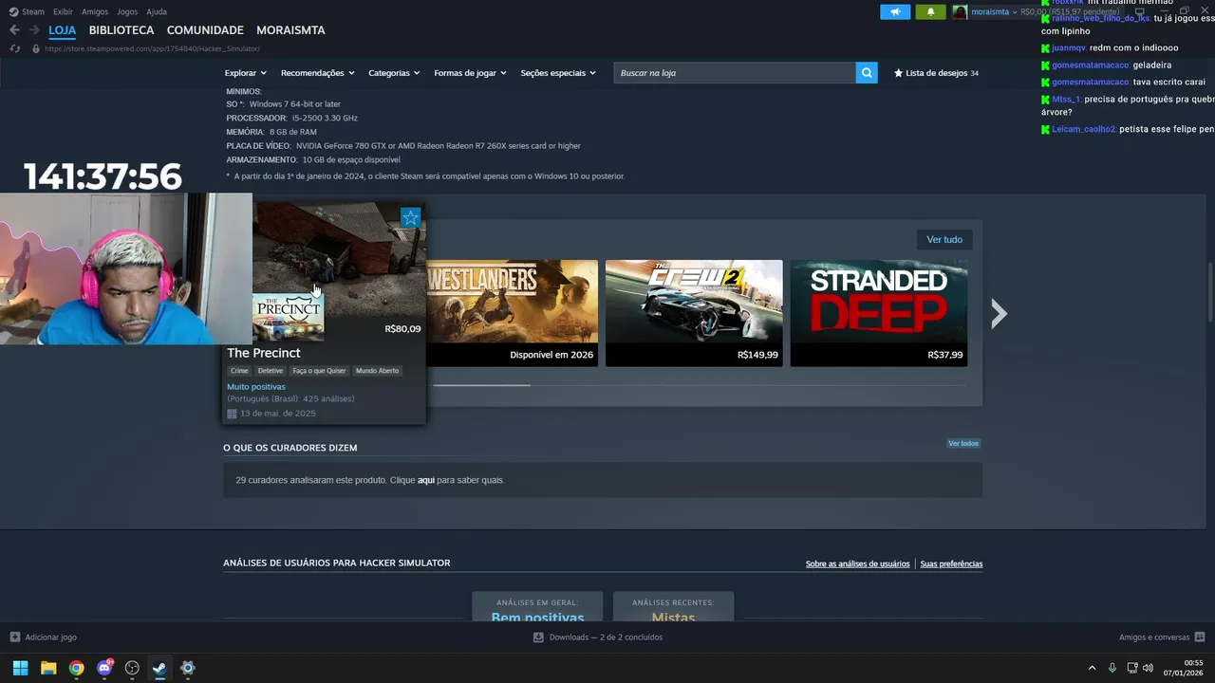Click the carousel horizontal scroll bar
Screen dimensions: 1215x683
click(x=481, y=385)
